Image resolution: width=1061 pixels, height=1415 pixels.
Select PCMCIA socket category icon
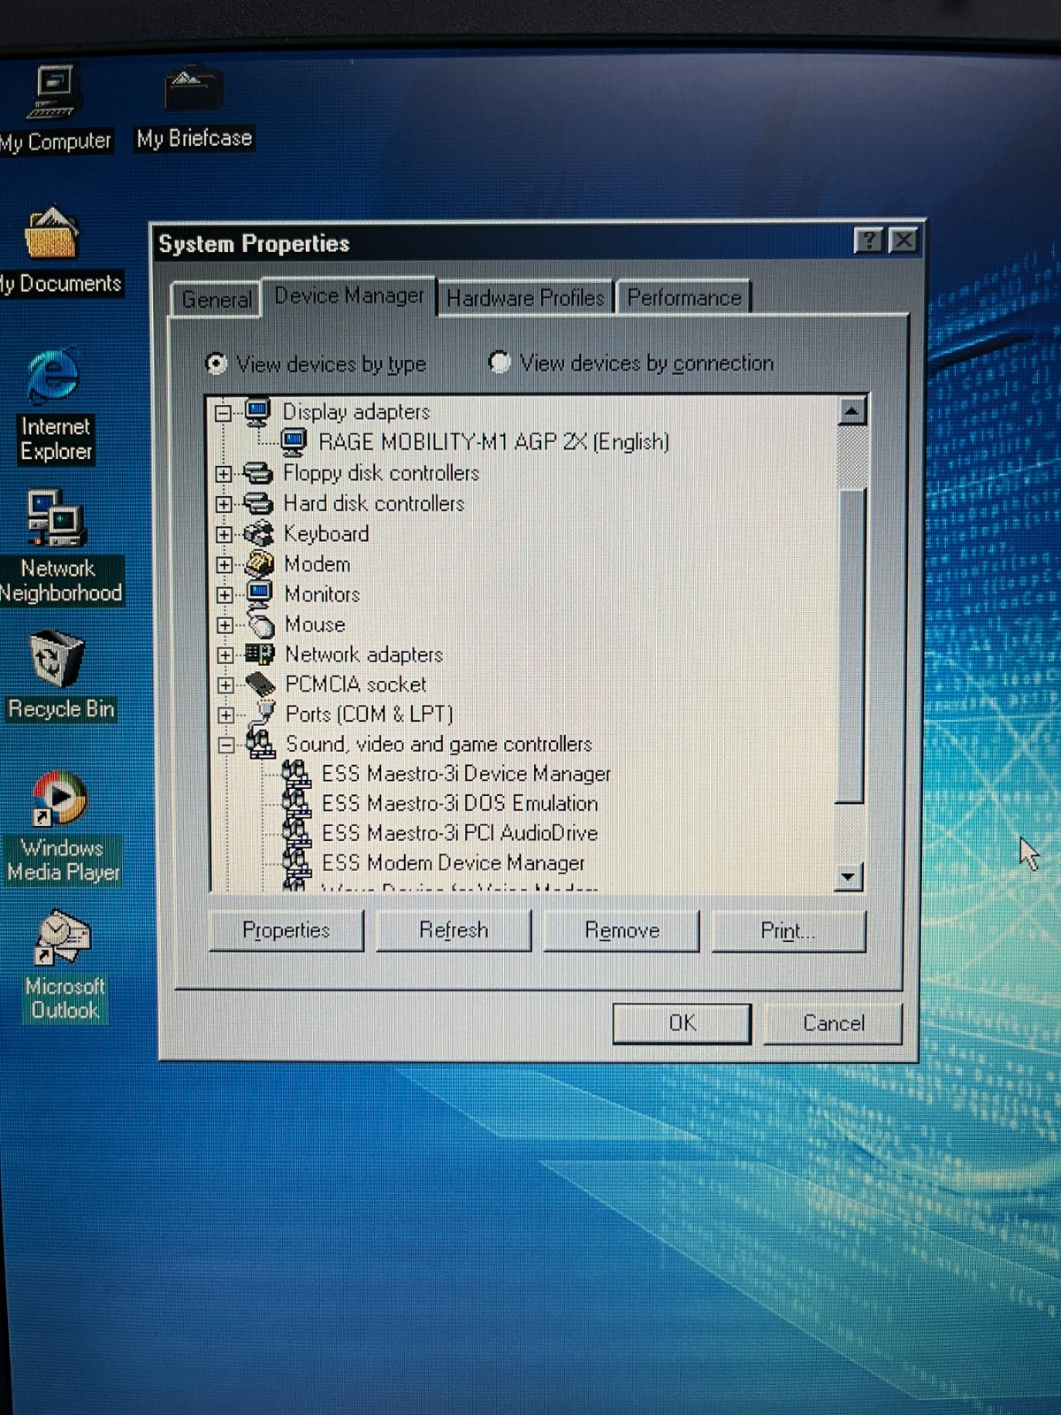[x=260, y=684]
